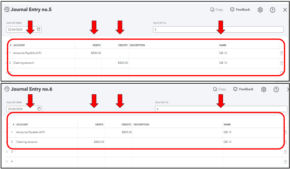Click ACCOUNT column header in entry no.6
This screenshot has height=169, width=290.
point(22,125)
